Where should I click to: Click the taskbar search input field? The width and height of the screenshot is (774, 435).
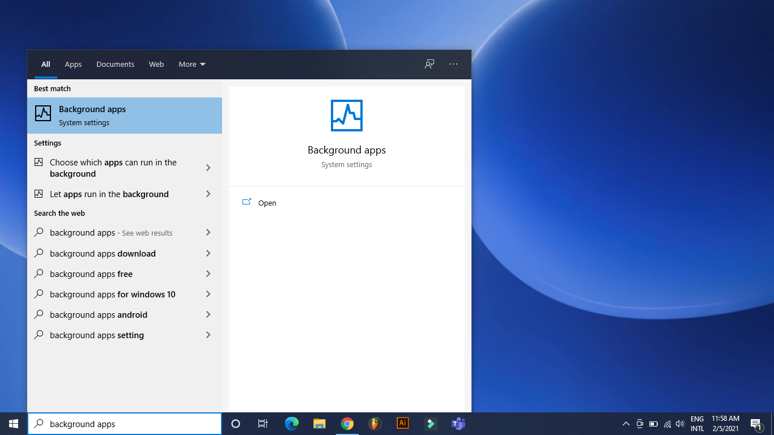(125, 424)
